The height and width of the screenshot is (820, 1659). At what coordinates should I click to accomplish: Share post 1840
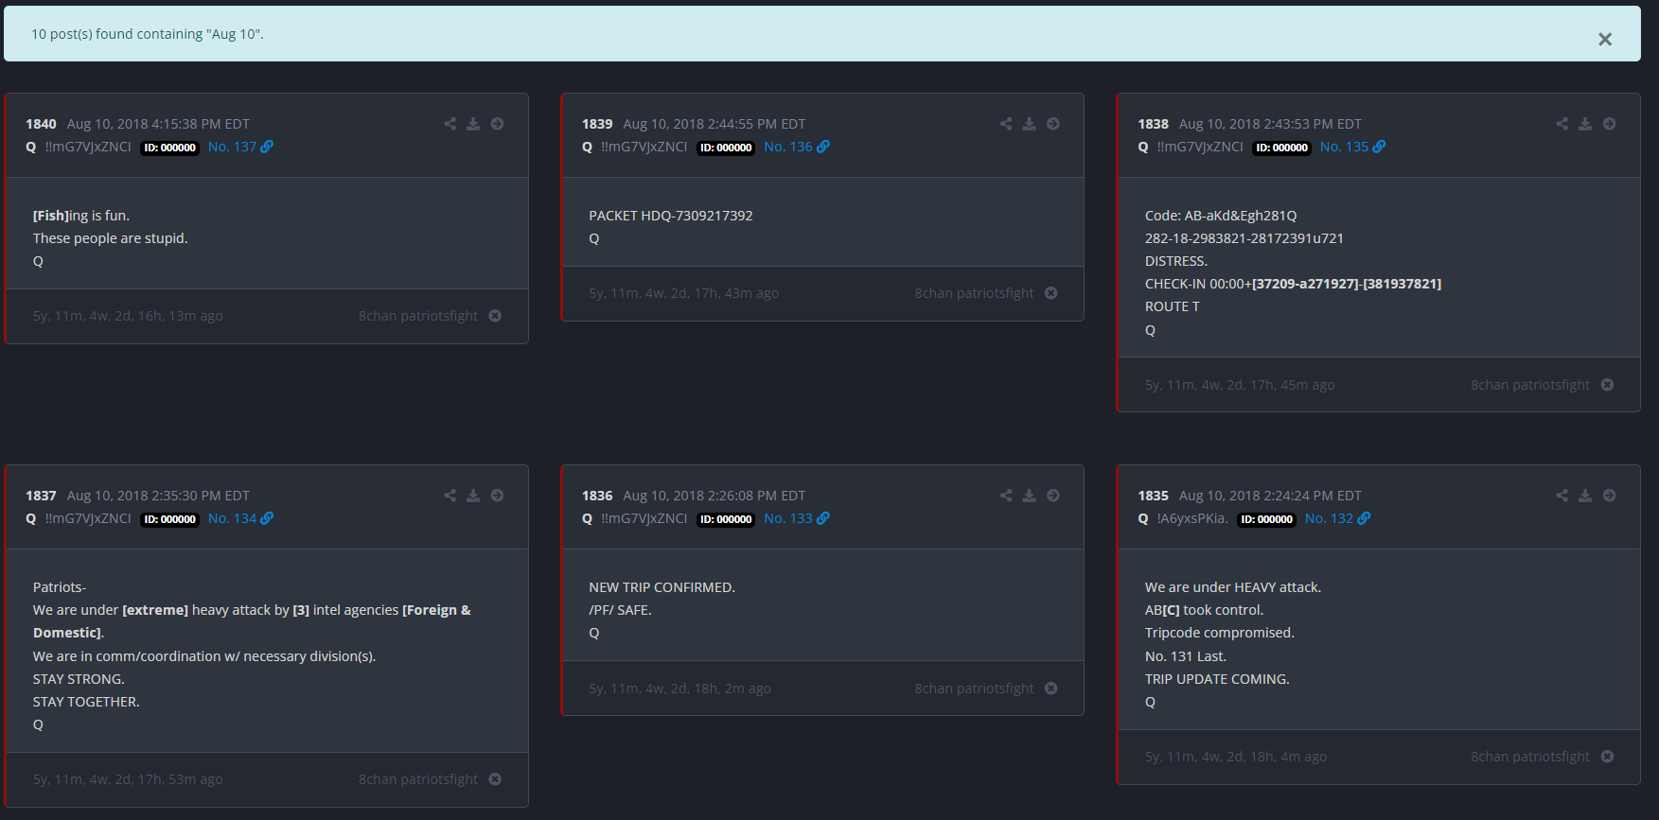click(x=450, y=124)
